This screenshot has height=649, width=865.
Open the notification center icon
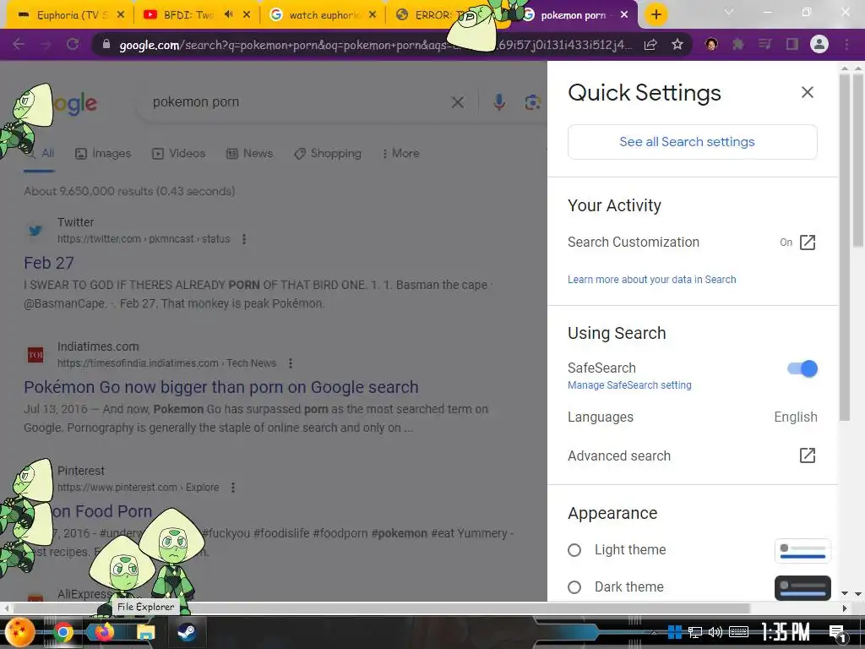coord(838,634)
